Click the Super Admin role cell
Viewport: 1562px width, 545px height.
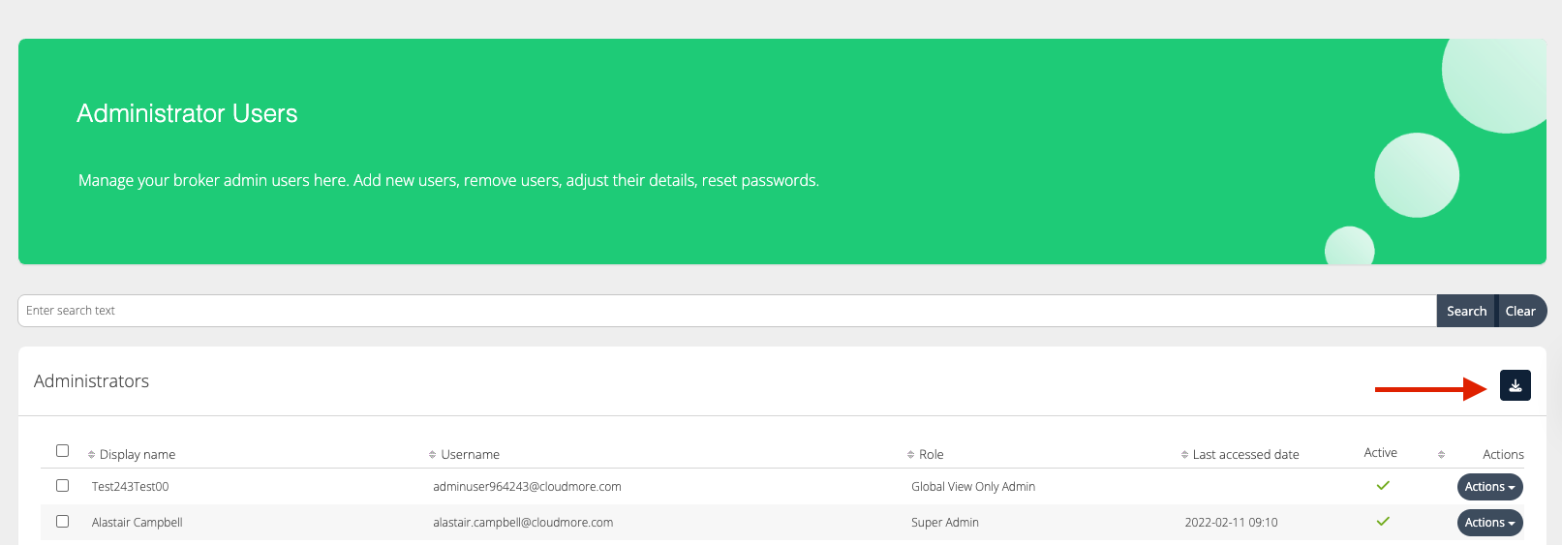[x=945, y=523]
